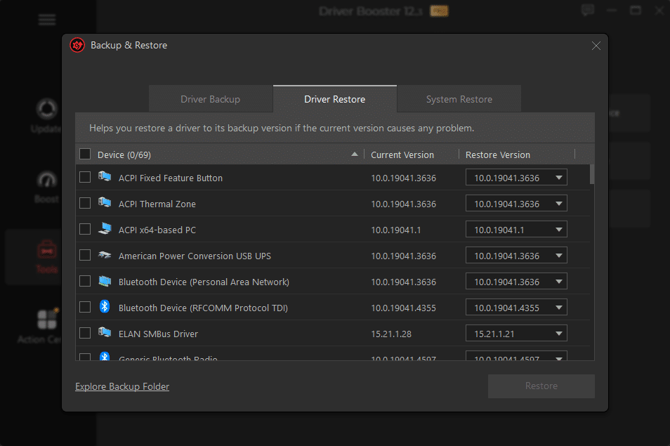Check the ELAN SMBus Driver row
Screen dimensions: 670x446
85,333
